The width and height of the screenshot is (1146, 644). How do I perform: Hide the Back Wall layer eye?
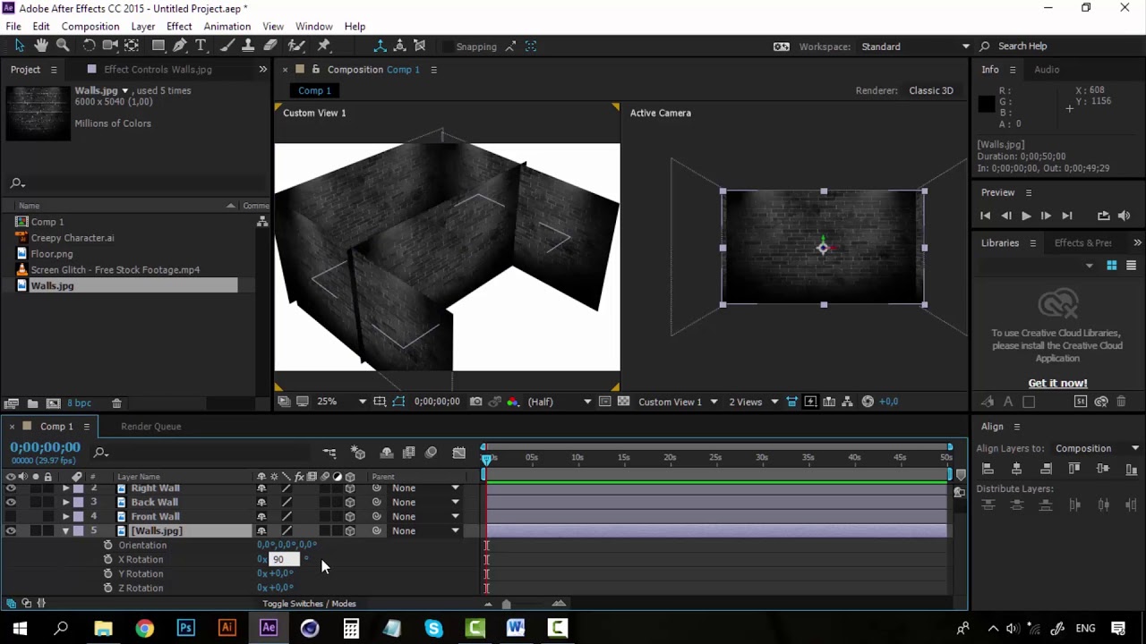[x=11, y=502]
